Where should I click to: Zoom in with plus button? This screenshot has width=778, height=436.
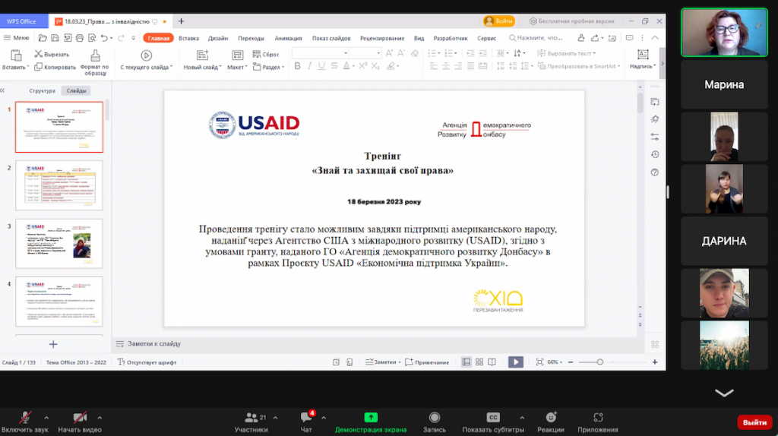click(655, 362)
